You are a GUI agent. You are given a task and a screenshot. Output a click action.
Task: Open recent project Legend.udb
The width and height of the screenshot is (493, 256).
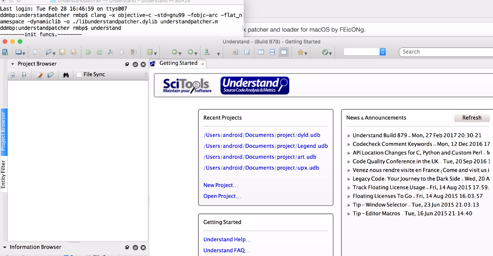click(x=266, y=146)
